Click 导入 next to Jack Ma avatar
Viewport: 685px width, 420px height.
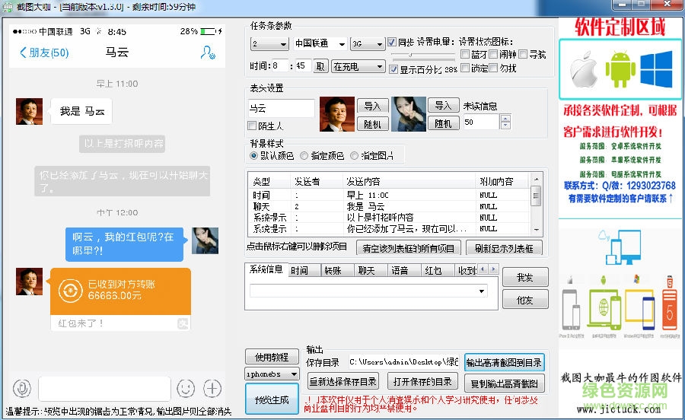coord(372,106)
